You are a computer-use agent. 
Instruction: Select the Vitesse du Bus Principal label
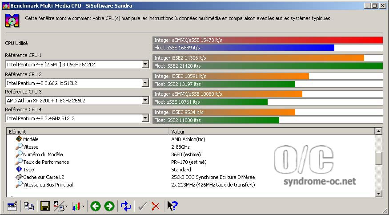(x=48, y=185)
